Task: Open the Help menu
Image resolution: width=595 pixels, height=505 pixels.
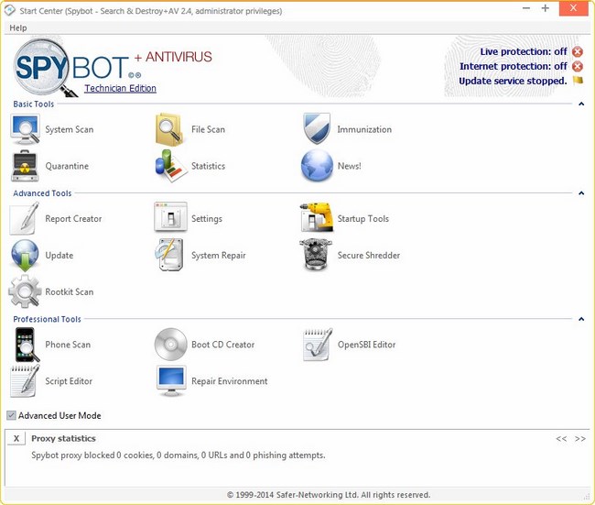Action: click(x=18, y=27)
